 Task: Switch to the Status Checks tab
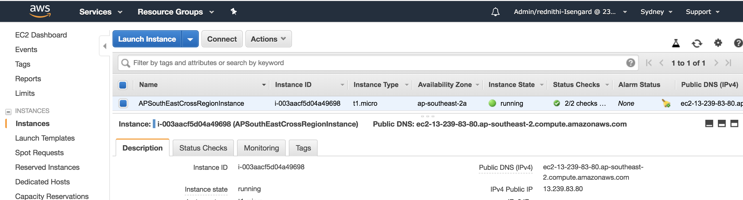tap(203, 148)
